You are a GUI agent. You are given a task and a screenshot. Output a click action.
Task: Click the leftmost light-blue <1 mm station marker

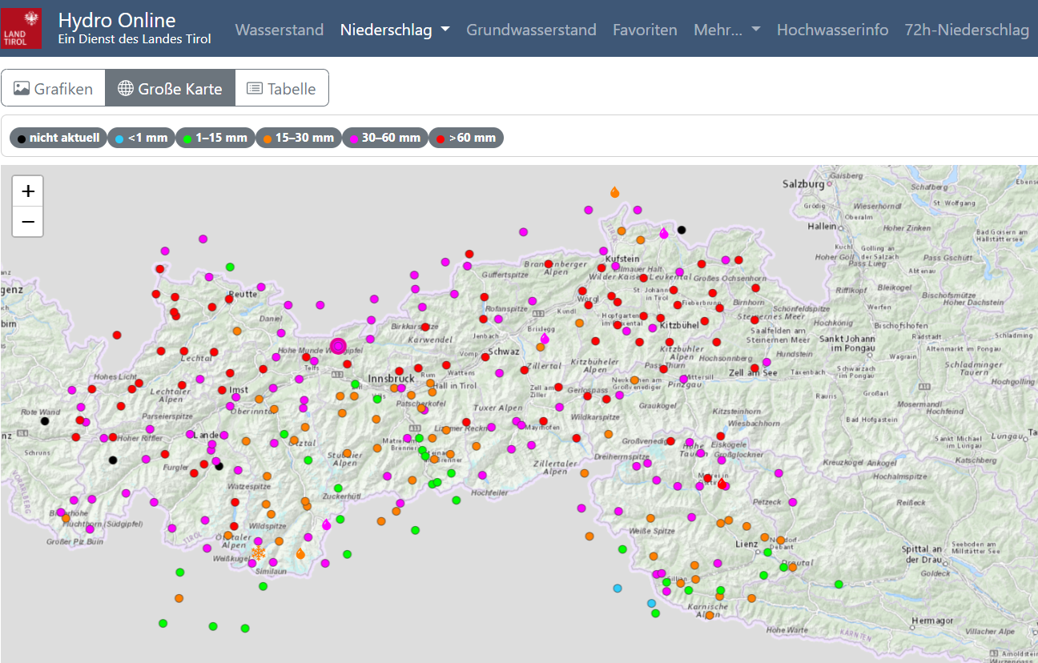pos(618,589)
